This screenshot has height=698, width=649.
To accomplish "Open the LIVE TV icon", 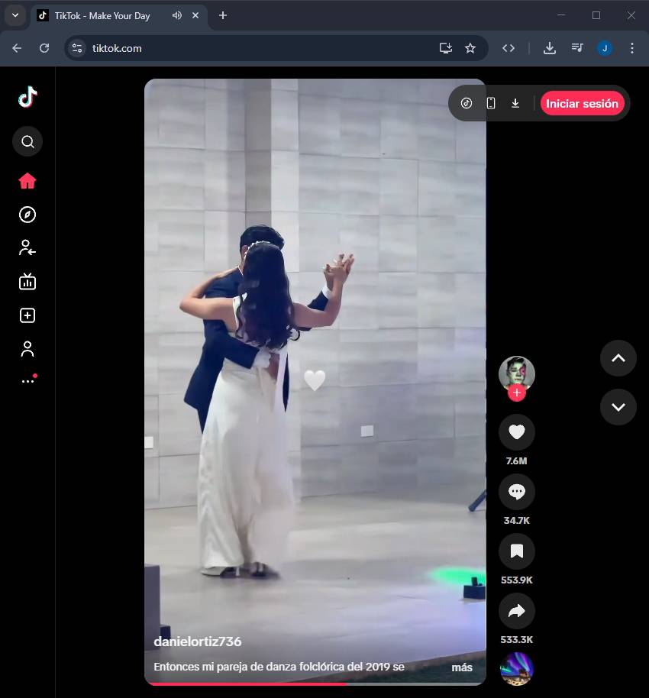I will pyautogui.click(x=27, y=282).
